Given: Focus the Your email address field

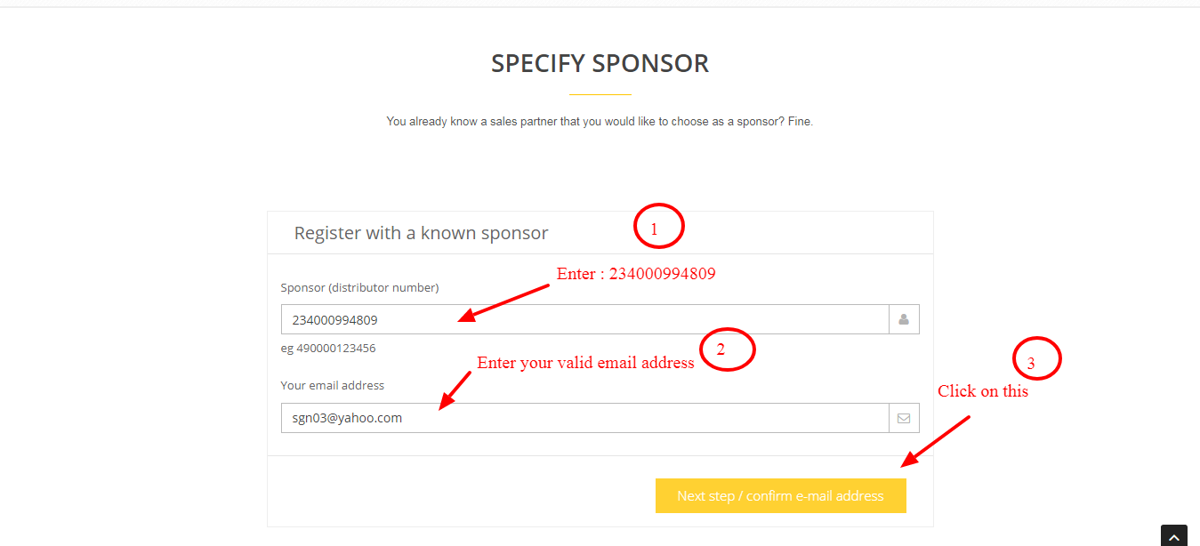Looking at the screenshot, I should [x=585, y=418].
